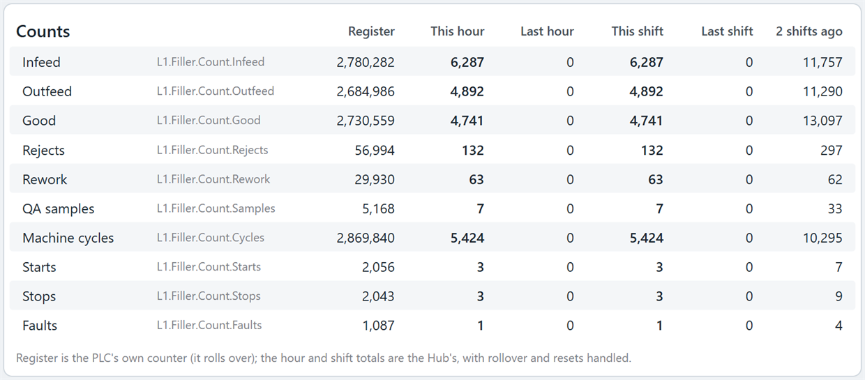Click tag L1.Filler.Count.Faults
The image size is (865, 380).
pos(209,326)
